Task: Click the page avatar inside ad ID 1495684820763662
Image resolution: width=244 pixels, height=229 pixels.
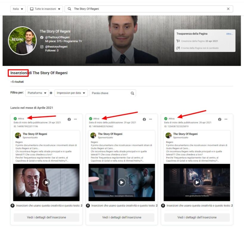Action: point(93,135)
